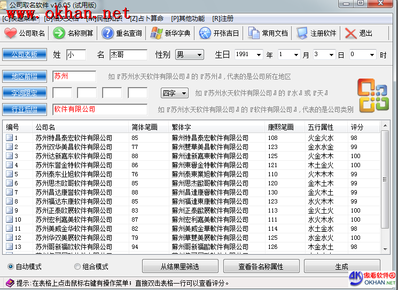Select the 自动模式 radio button

click(x=11, y=267)
